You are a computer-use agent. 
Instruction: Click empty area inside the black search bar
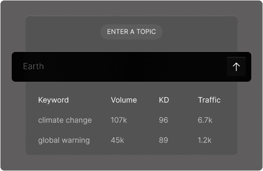134,67
